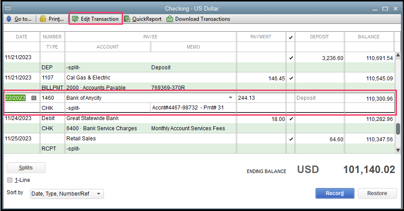Open the Sort by dropdown
Screen dimensions: 404x211
67,194
